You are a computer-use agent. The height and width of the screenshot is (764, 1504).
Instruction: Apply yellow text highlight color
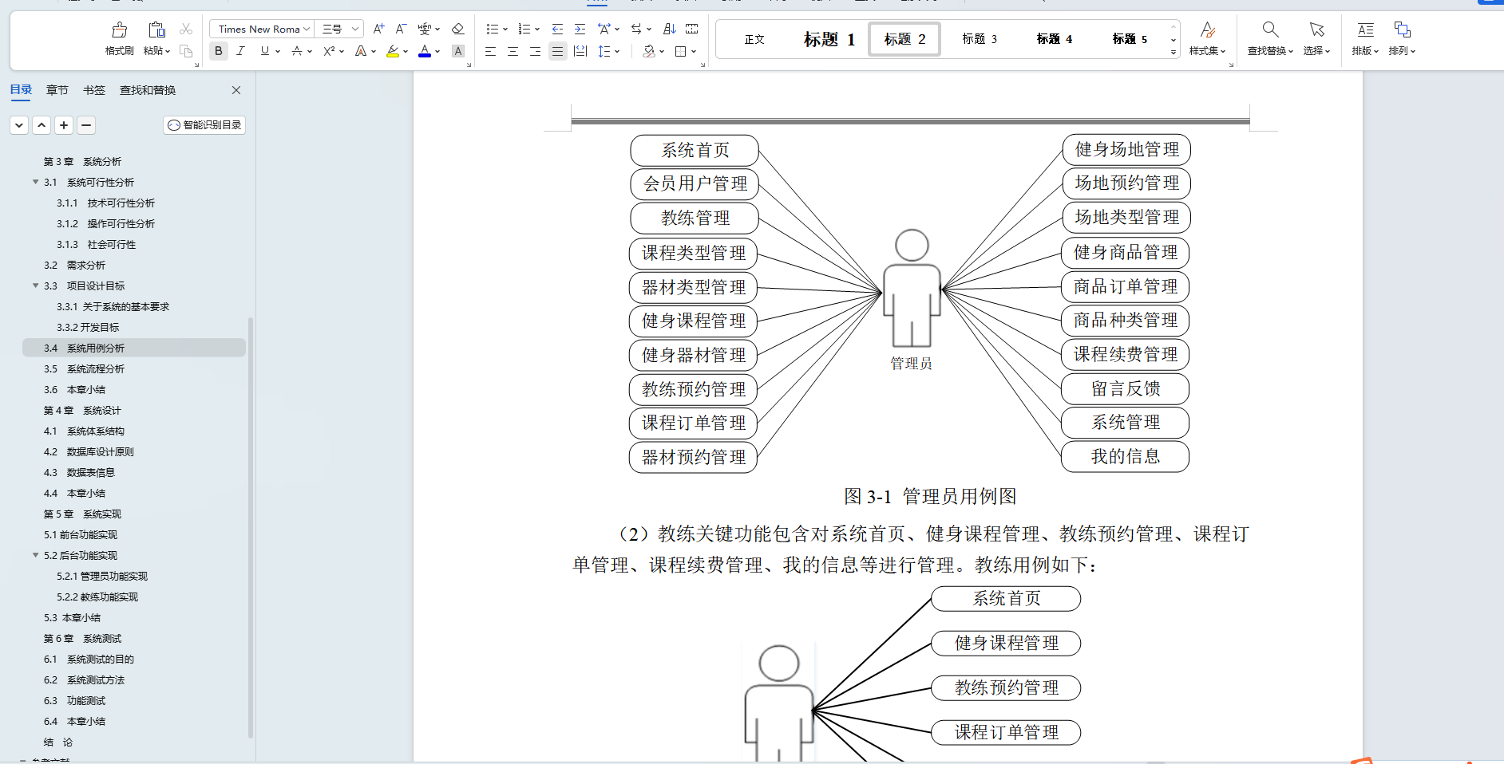point(393,51)
